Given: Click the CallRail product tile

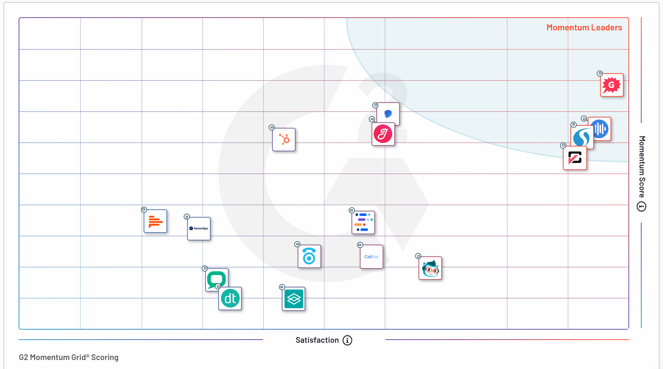Looking at the screenshot, I should pyautogui.click(x=372, y=257).
